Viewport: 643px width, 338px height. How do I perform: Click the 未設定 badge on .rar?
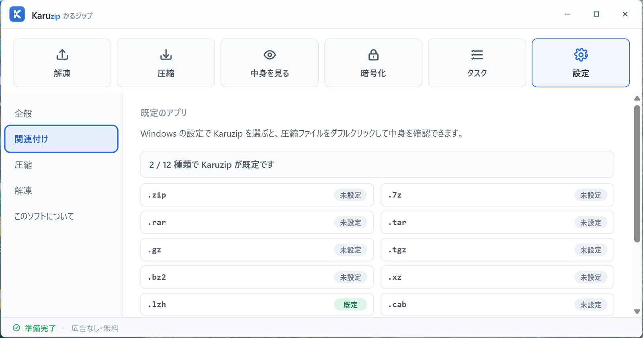350,223
